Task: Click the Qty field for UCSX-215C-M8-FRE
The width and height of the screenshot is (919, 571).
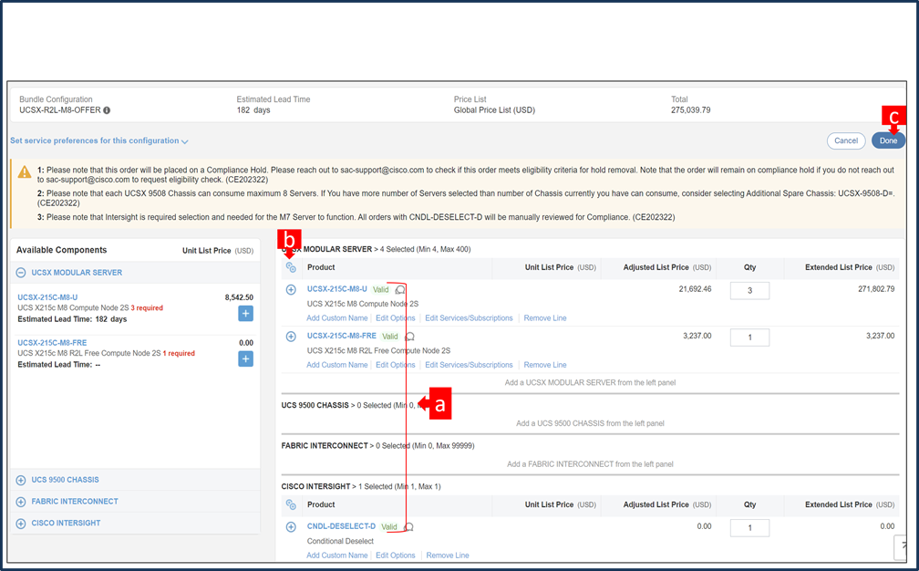Action: click(x=749, y=337)
